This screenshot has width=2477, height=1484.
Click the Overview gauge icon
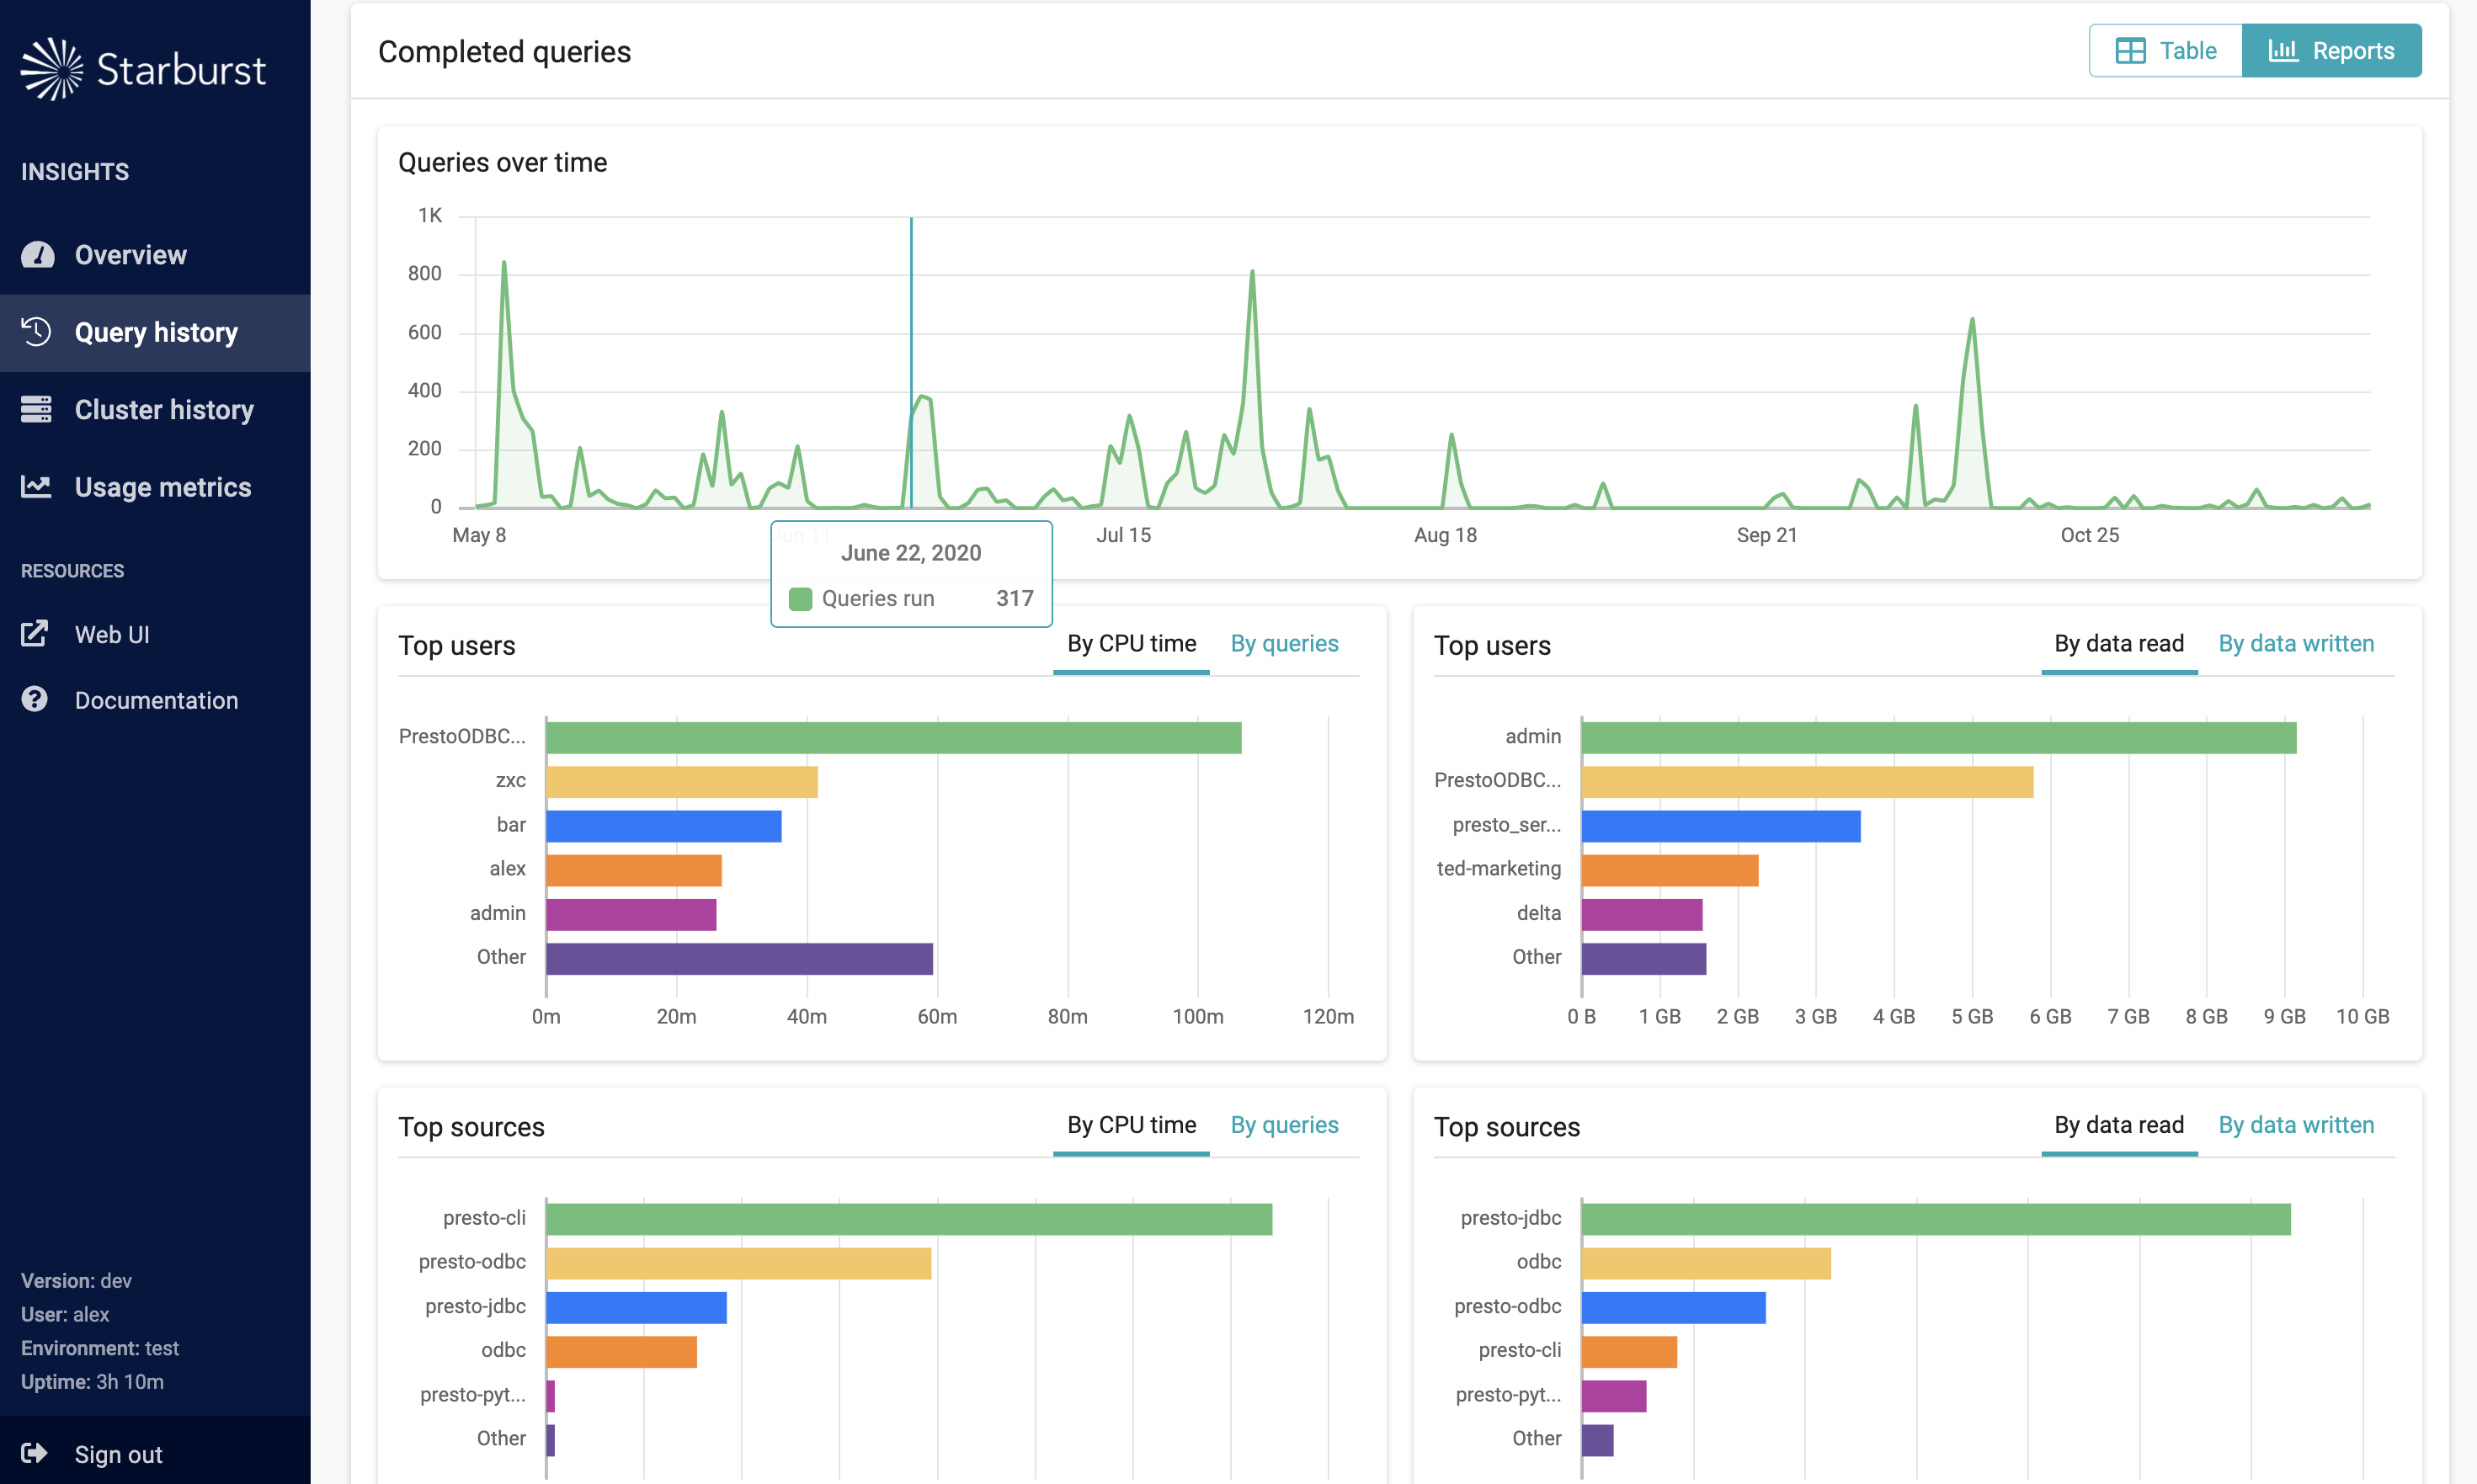click(37, 255)
